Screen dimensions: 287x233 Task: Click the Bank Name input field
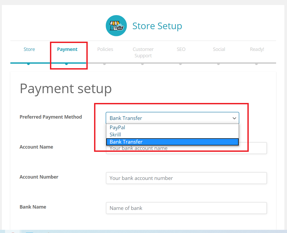[186, 208]
